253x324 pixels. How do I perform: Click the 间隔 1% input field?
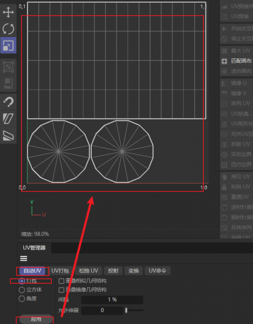coord(112,300)
